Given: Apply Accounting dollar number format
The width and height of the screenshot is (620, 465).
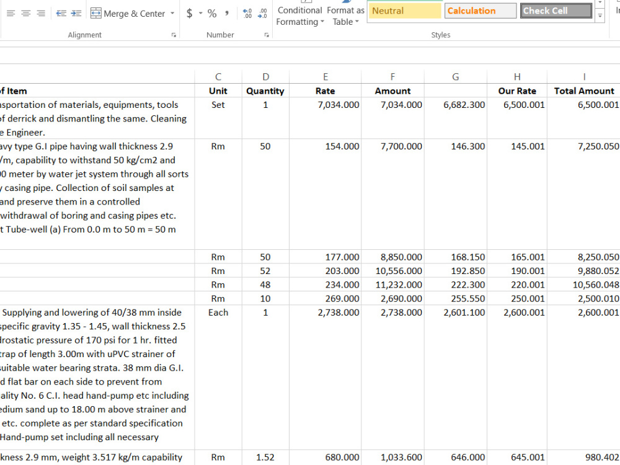Looking at the screenshot, I should point(189,14).
